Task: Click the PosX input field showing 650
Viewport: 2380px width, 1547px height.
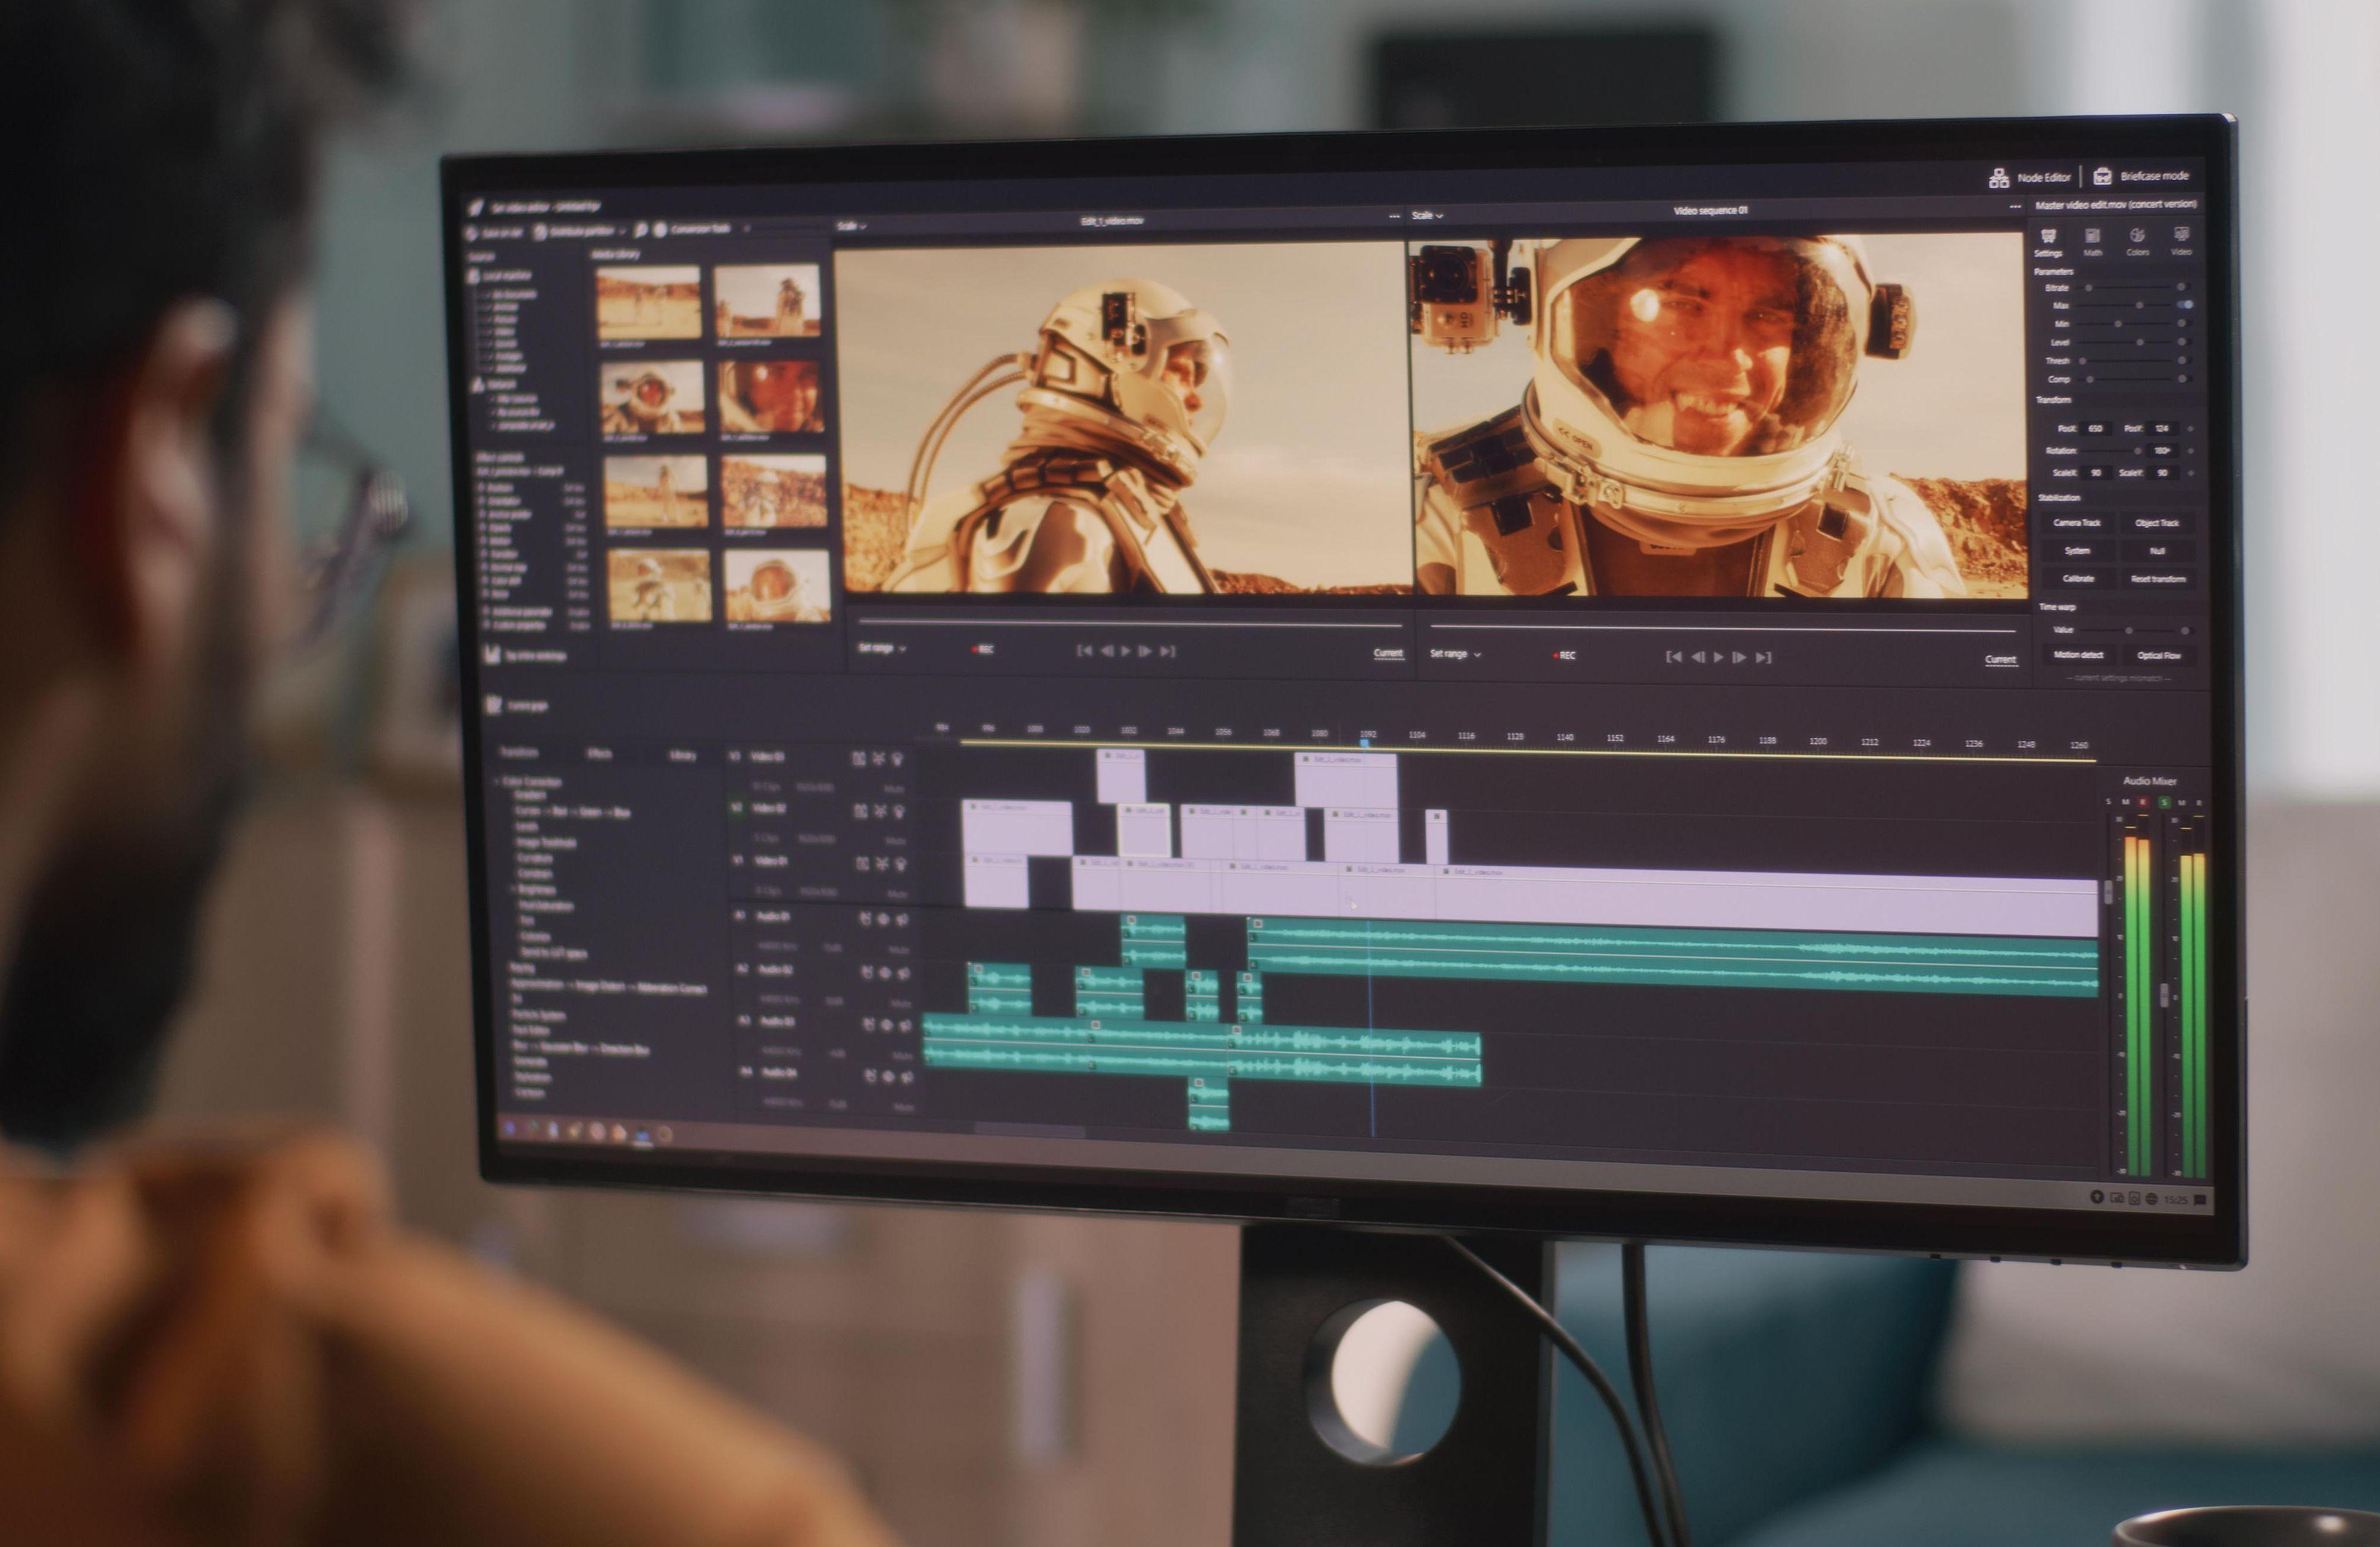Action: [x=2095, y=429]
